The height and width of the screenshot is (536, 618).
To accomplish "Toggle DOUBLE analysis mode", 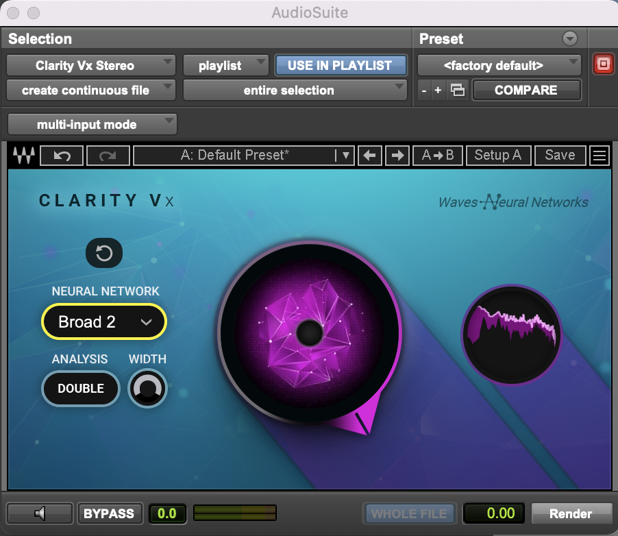I will click(x=81, y=389).
